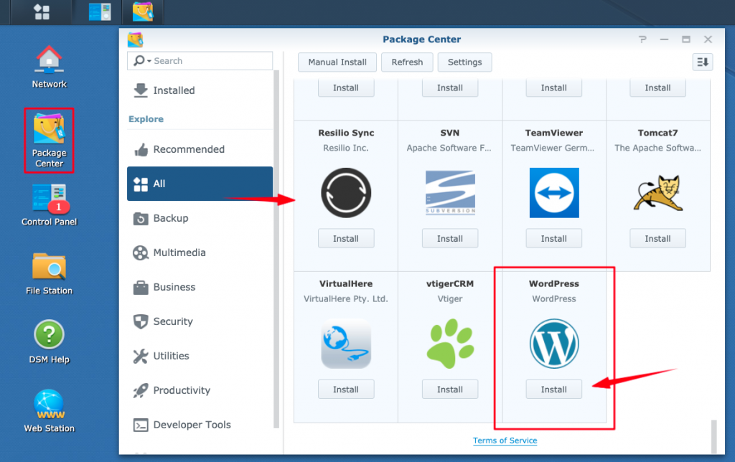Click the Resilio Sync package title
735x462 pixels.
[346, 133]
